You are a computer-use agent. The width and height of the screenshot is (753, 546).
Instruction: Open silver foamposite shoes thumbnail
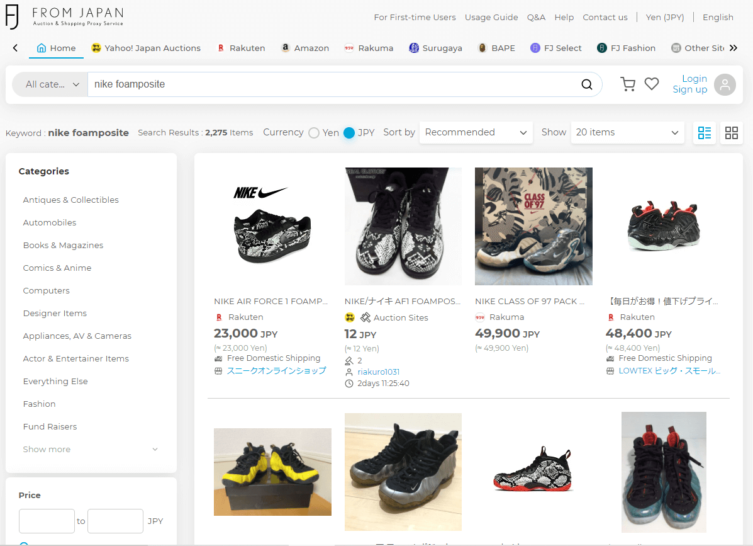[403, 472]
